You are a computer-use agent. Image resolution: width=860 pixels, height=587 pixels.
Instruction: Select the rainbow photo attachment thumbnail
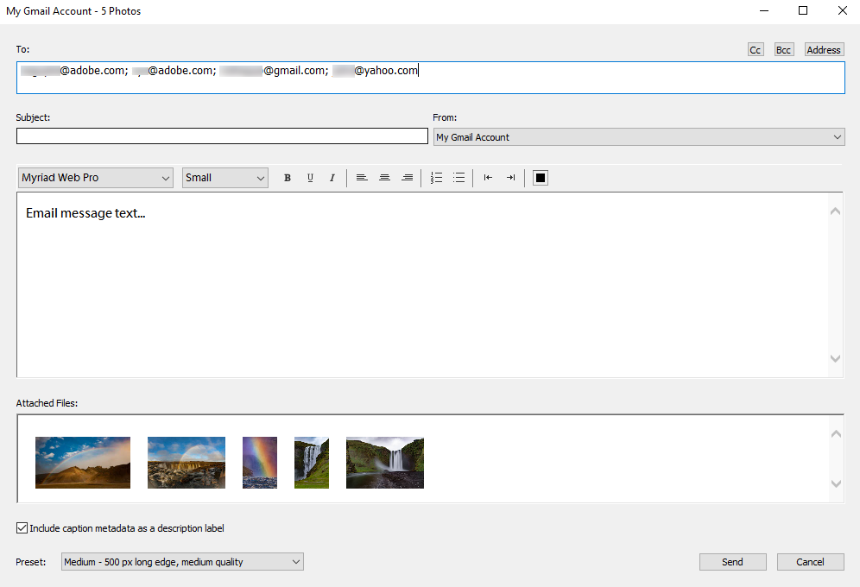(x=260, y=463)
